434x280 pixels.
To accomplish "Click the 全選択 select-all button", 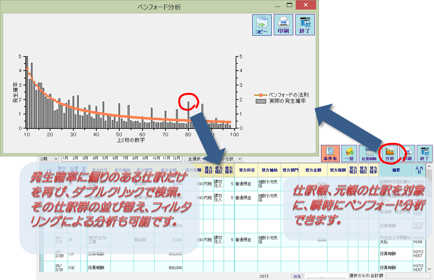I will coord(194,159).
